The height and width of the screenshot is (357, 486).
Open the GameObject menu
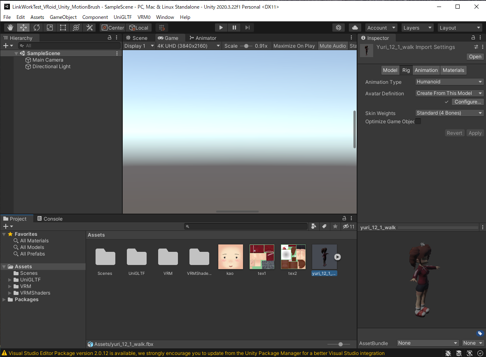coord(63,17)
